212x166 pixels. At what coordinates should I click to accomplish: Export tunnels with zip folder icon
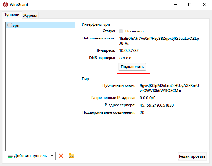click(x=71, y=156)
